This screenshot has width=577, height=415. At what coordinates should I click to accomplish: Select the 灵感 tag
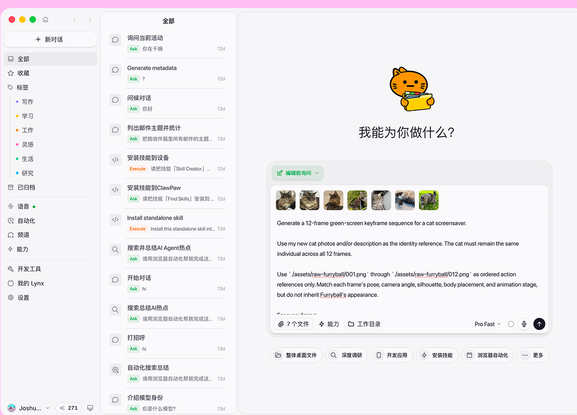tap(27, 144)
